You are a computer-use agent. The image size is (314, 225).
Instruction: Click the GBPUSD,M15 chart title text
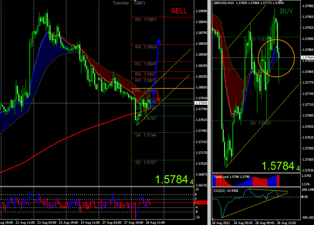click(x=224, y=3)
